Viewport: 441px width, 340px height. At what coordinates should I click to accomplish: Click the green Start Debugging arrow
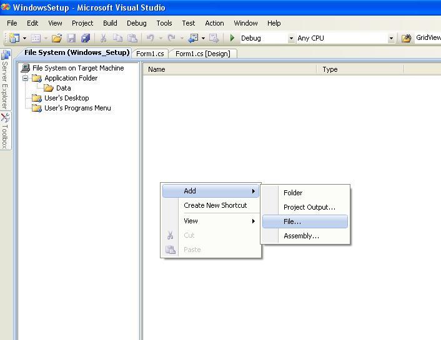pos(232,37)
